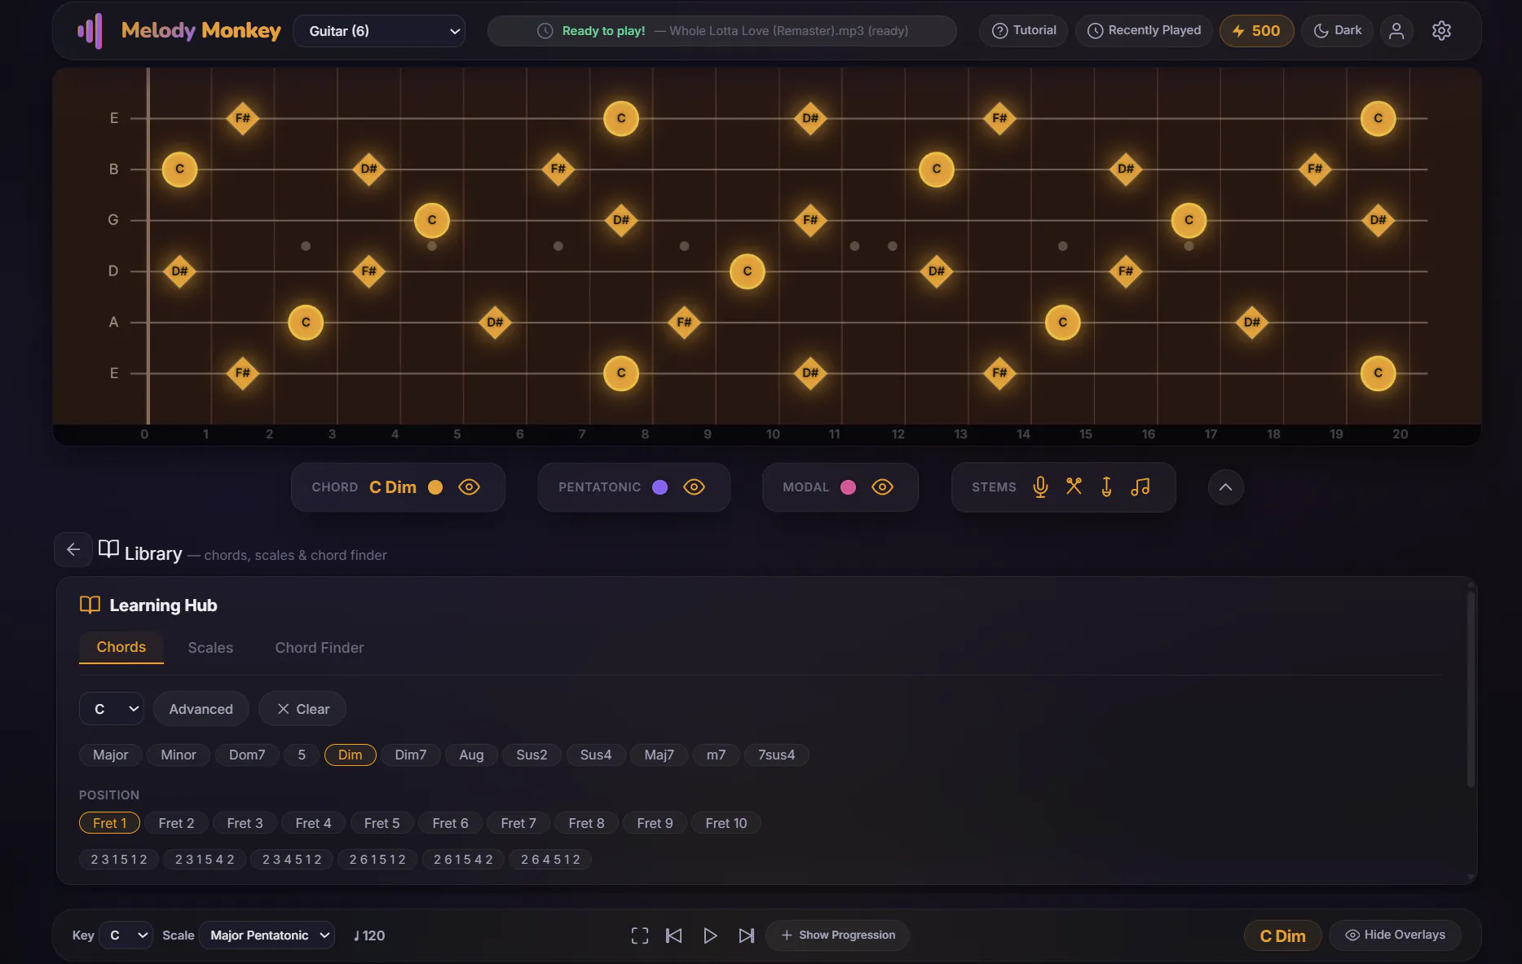Expand Advanced chord options
Viewport: 1522px width, 964px height.
click(201, 709)
